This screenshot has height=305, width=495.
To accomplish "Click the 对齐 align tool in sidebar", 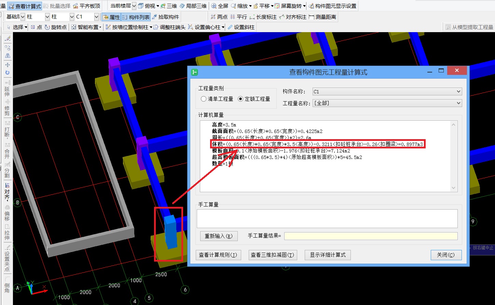I will click(7, 191).
